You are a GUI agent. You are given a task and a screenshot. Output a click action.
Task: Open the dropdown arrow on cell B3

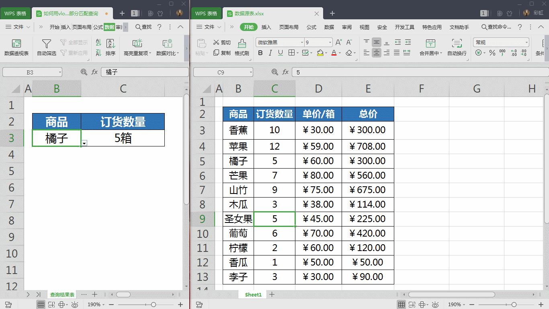tap(84, 143)
